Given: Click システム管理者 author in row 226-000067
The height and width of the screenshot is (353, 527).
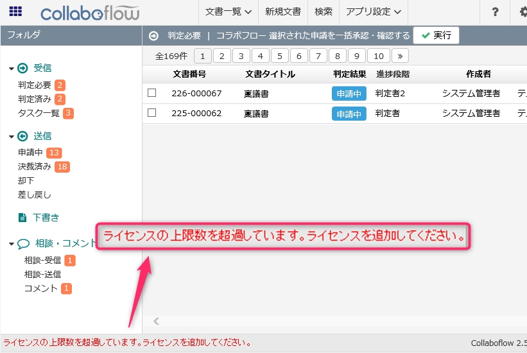Looking at the screenshot, I should pyautogui.click(x=471, y=94).
